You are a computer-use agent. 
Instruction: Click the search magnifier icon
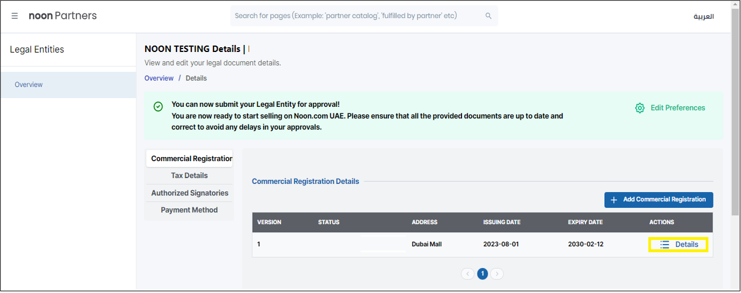[488, 16]
